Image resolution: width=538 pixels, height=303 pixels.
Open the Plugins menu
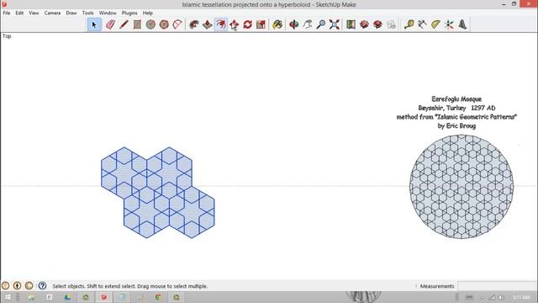[x=129, y=13]
